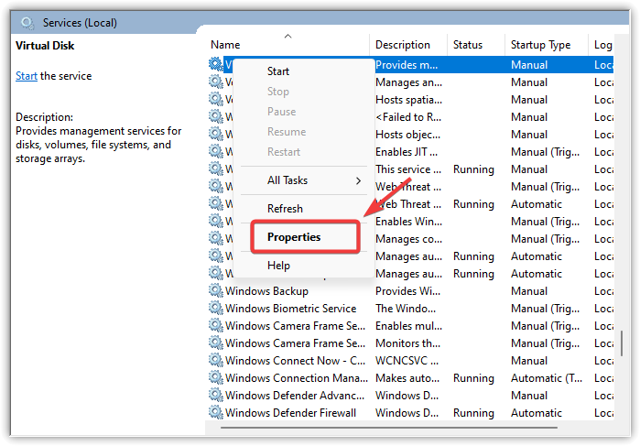Screen dimensions: 640x446
Task: Click the gear icon beside Windows Backup
Action: point(216,291)
